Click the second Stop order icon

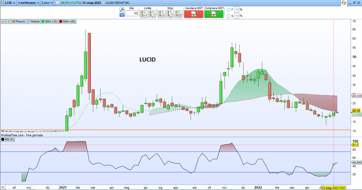click(170, 14)
